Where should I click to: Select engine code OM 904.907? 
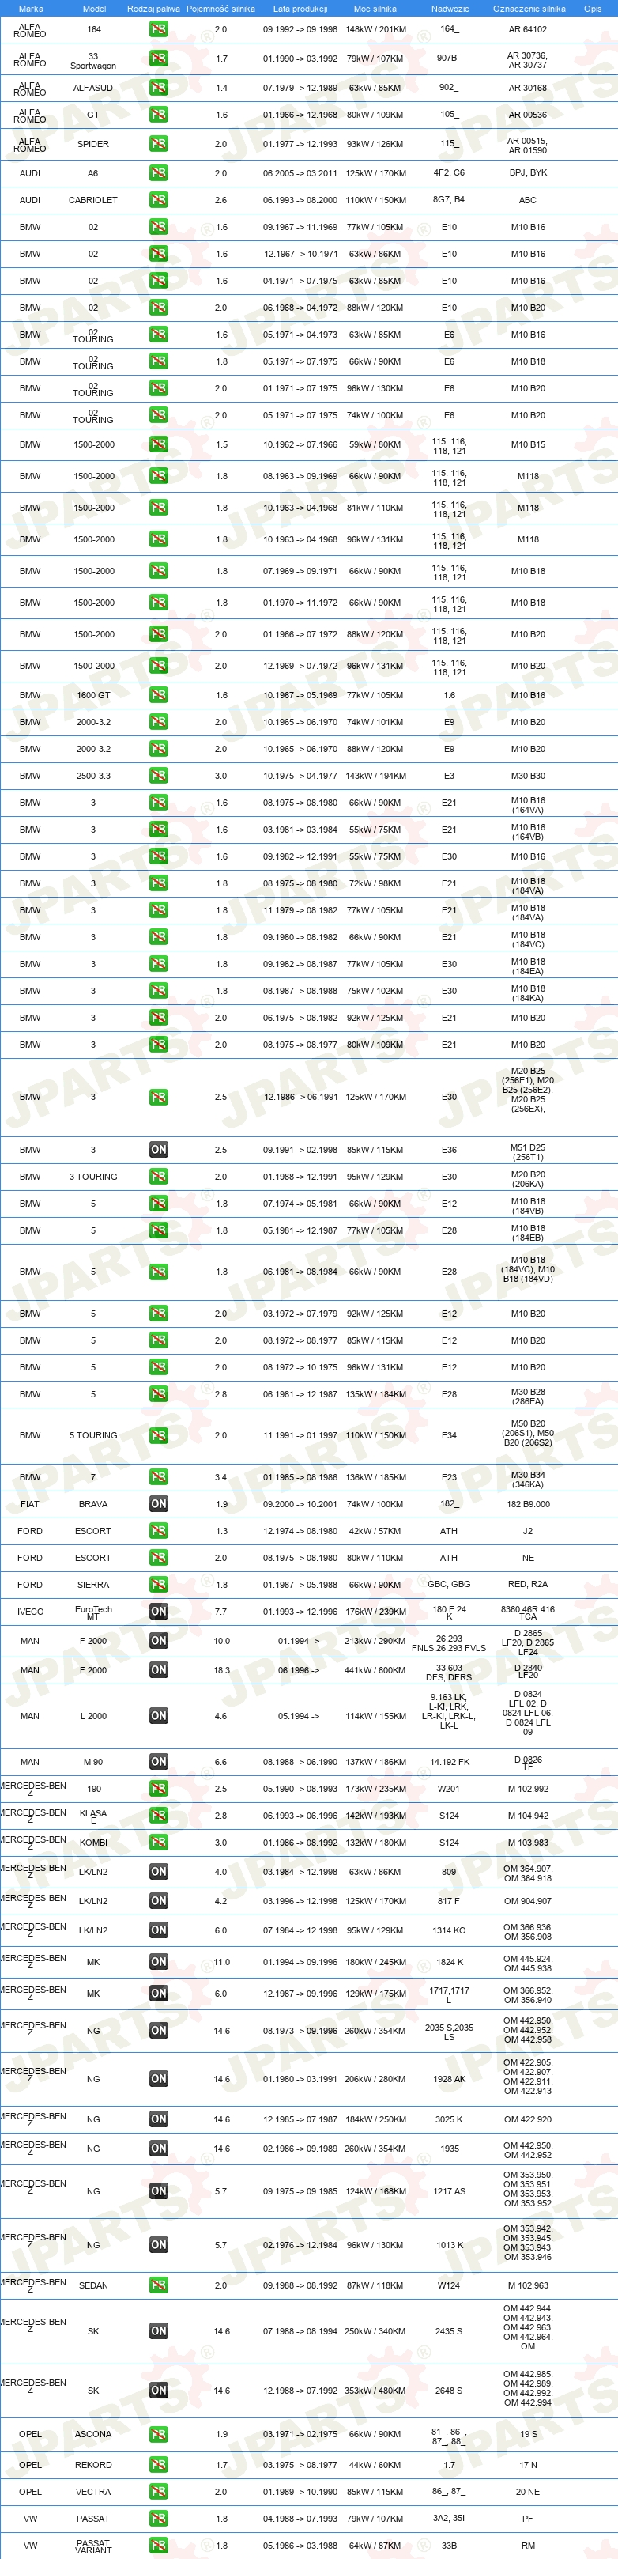point(528,1901)
